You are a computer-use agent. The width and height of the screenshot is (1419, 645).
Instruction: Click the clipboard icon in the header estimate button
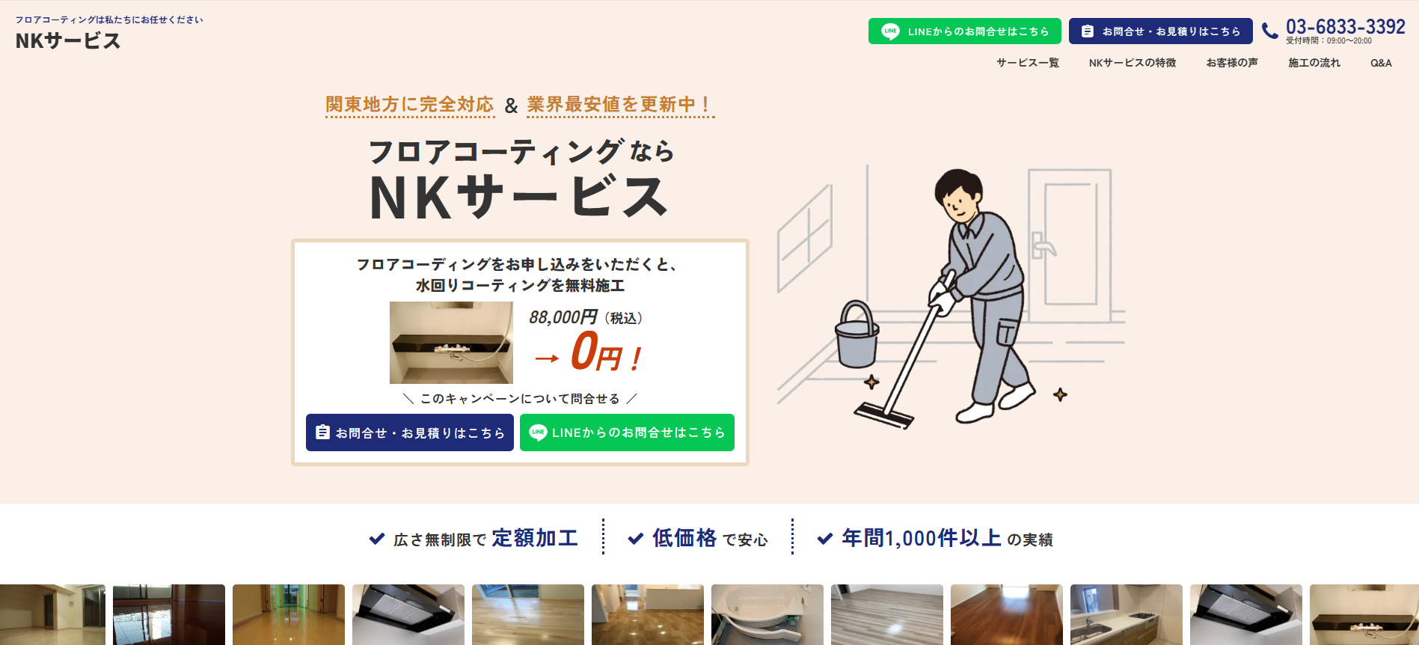point(1088,31)
